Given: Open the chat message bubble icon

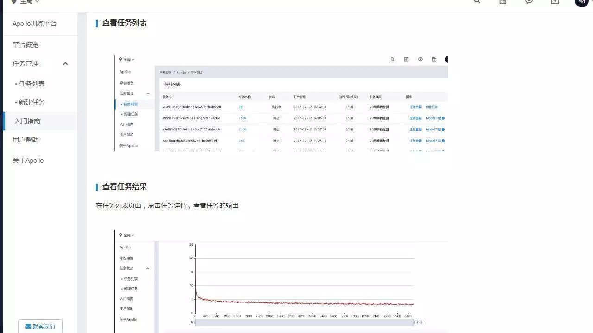Looking at the screenshot, I should click(x=529, y=1).
